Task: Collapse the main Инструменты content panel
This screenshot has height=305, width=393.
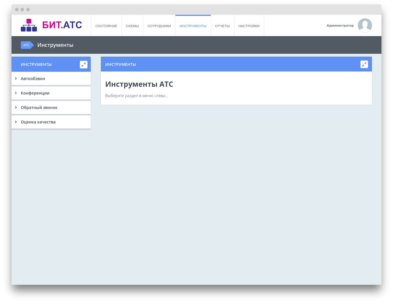Action: (364, 64)
